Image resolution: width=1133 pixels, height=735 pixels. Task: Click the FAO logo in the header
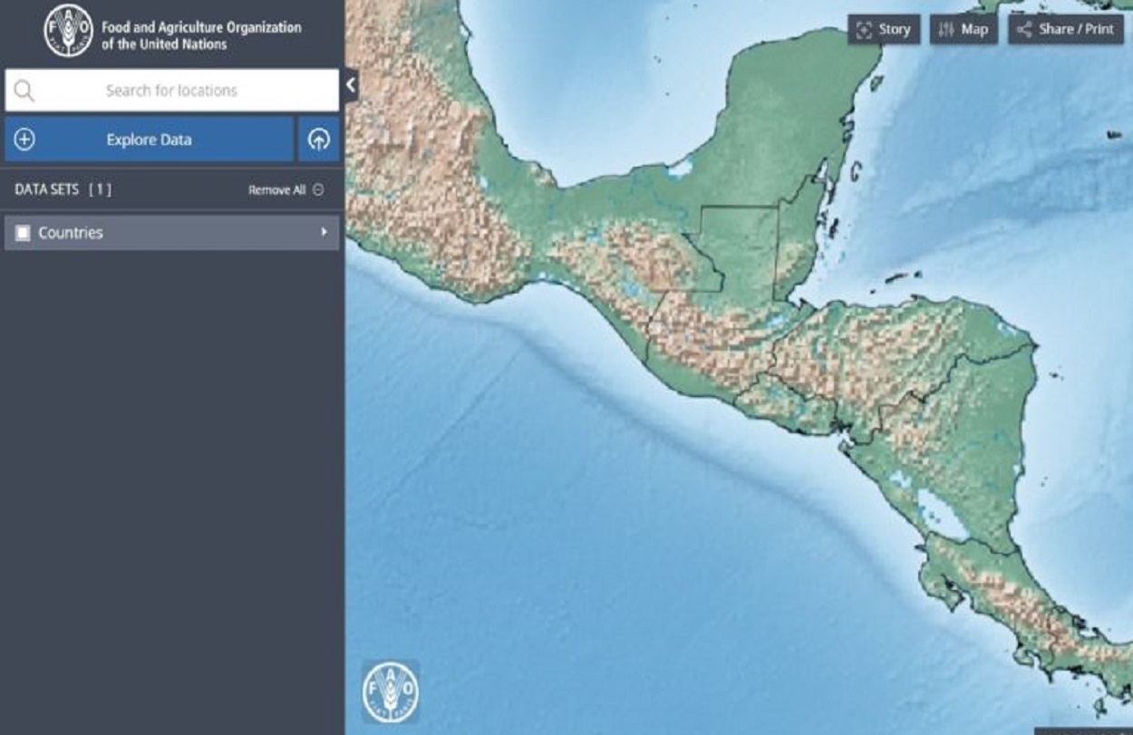coord(68,32)
